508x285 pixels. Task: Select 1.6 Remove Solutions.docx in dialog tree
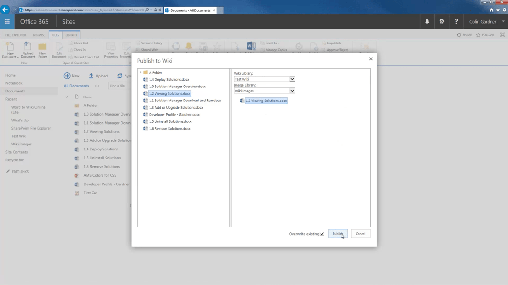[170, 129]
